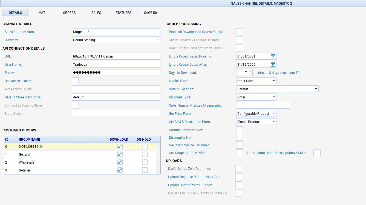Screen dimensions: 366x205
Task: Enable Don't Upload Zero Quantities
Action: [239, 169]
